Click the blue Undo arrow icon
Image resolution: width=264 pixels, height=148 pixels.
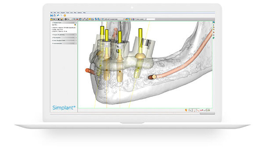(x=58, y=16)
